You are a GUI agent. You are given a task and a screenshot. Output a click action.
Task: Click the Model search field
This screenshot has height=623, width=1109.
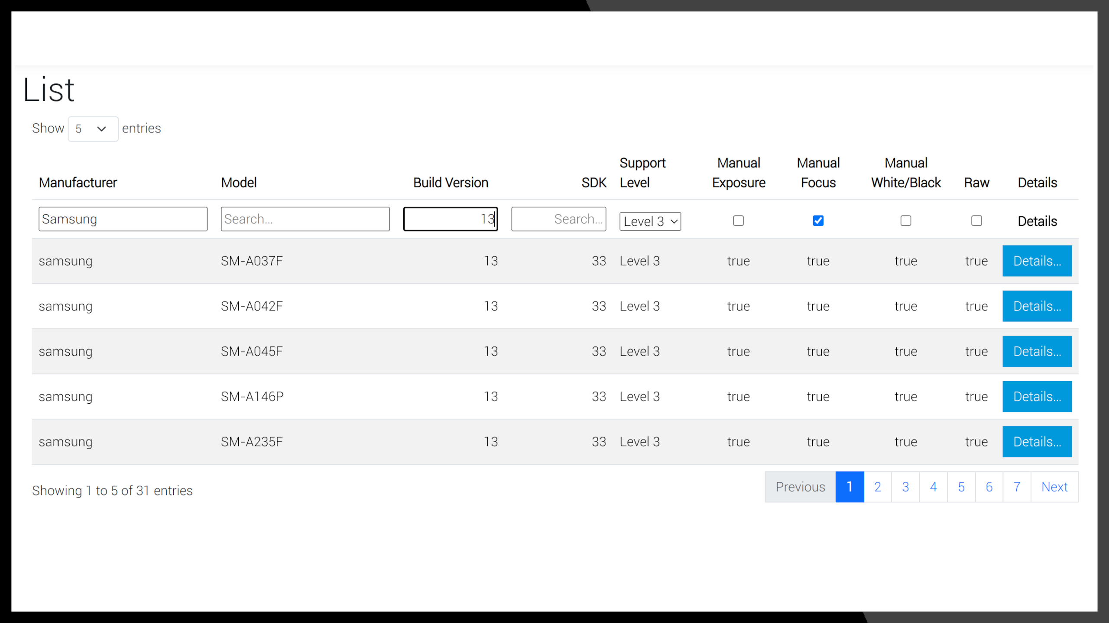point(305,219)
